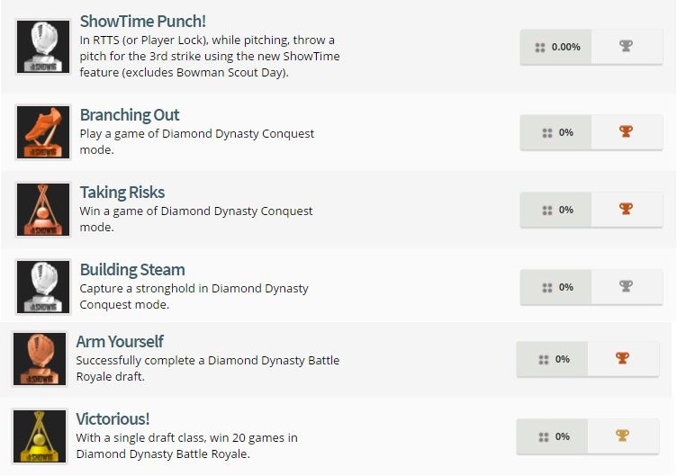
Task: Click the Arm Yourself bronze glove thumbnail
Action: [x=40, y=359]
